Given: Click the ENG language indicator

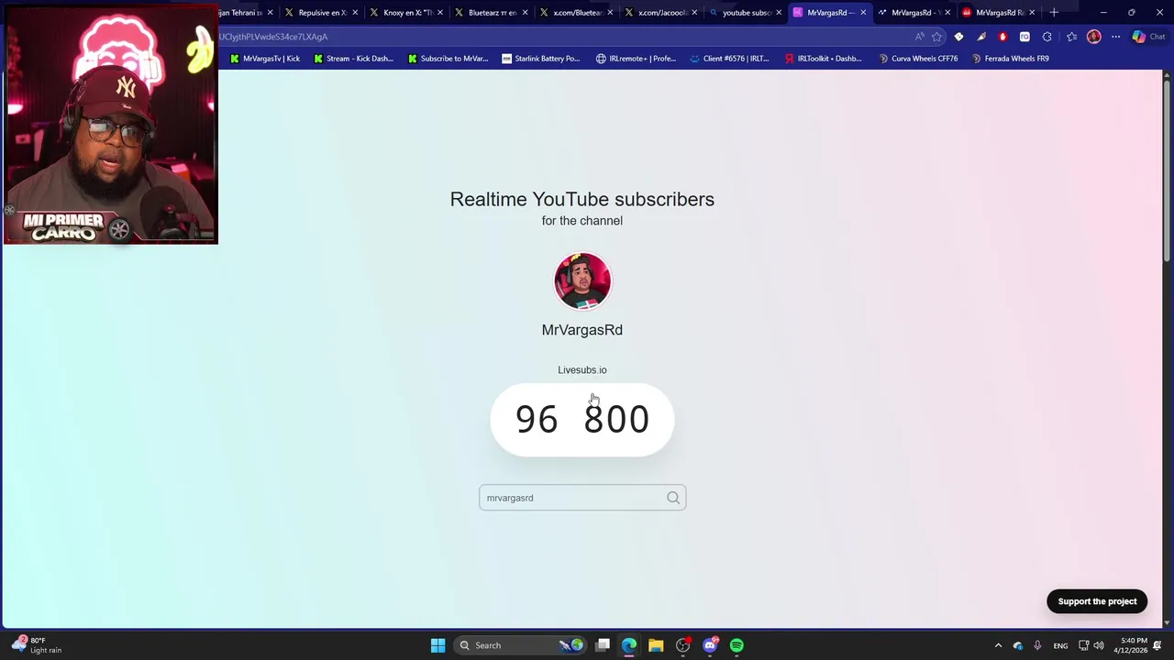Looking at the screenshot, I should coord(1060,645).
